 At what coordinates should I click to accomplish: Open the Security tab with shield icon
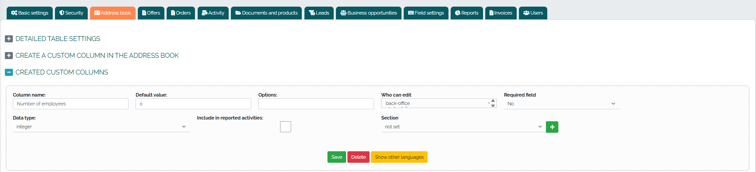point(71,13)
